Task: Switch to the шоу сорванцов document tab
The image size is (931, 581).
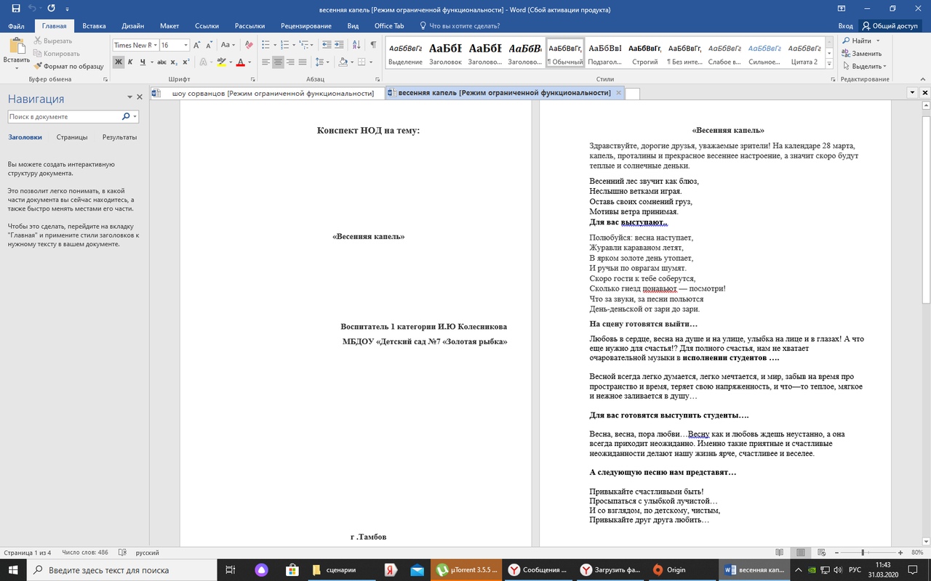Action: (x=272, y=93)
